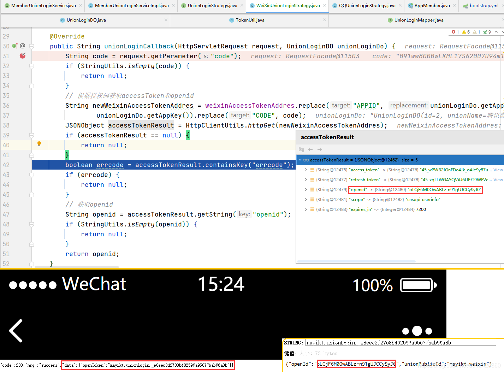This screenshot has width=504, height=372.
Task: Collapse the if-block fold marker on line 32
Action: point(31,66)
